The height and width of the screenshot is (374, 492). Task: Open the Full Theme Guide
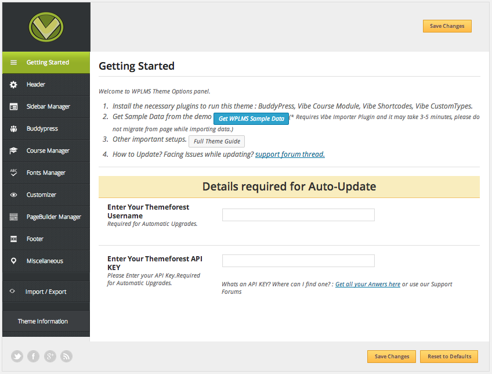pos(217,141)
